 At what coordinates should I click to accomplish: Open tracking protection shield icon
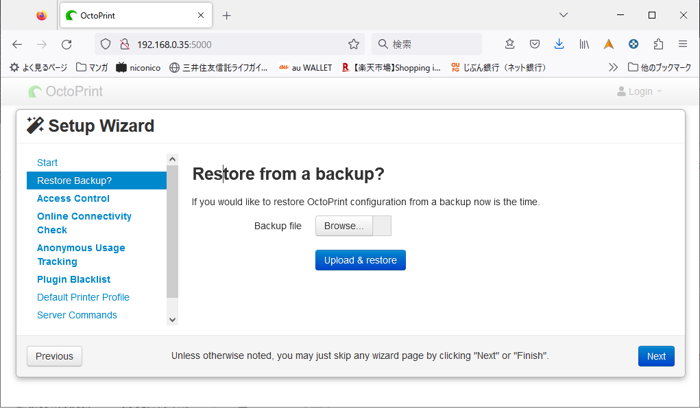[x=106, y=44]
